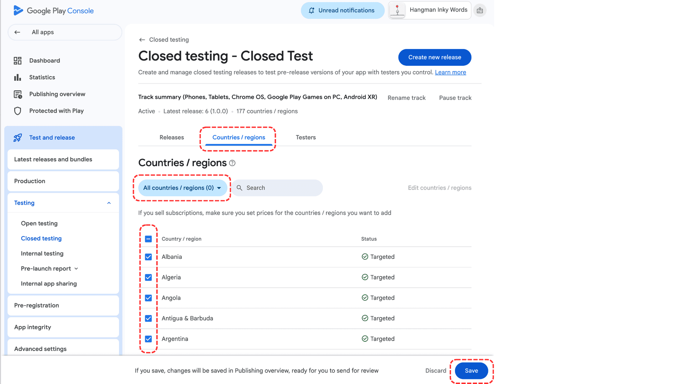This screenshot has width=682, height=384.
Task: Toggle the select-all checkbox in table header
Action: (148, 239)
